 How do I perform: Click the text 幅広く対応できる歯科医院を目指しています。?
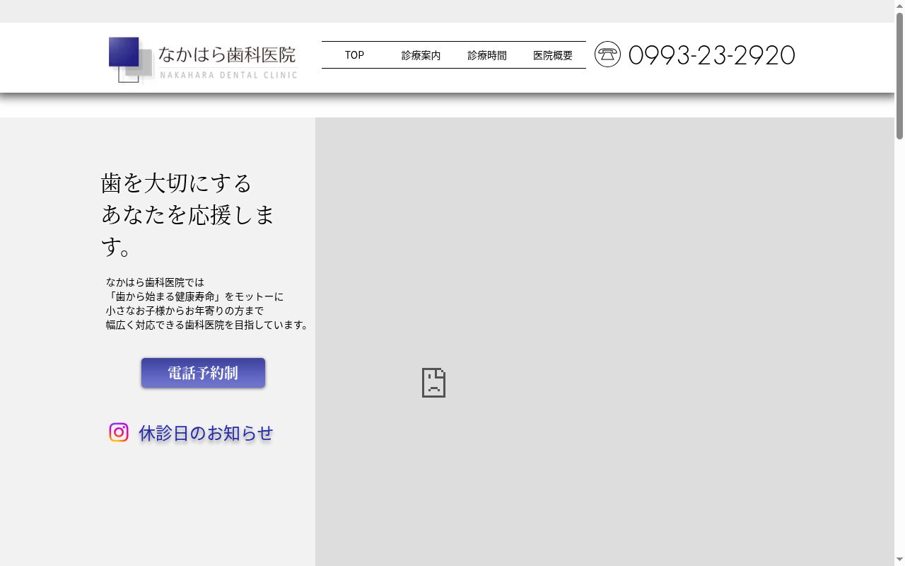tap(209, 325)
